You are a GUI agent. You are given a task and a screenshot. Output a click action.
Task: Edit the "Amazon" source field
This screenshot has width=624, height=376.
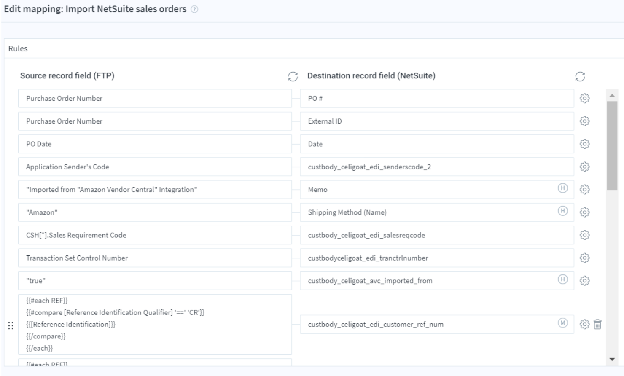tap(155, 212)
